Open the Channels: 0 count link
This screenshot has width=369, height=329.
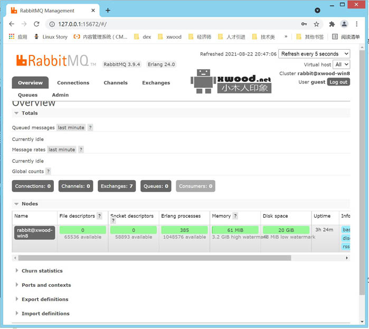76,186
